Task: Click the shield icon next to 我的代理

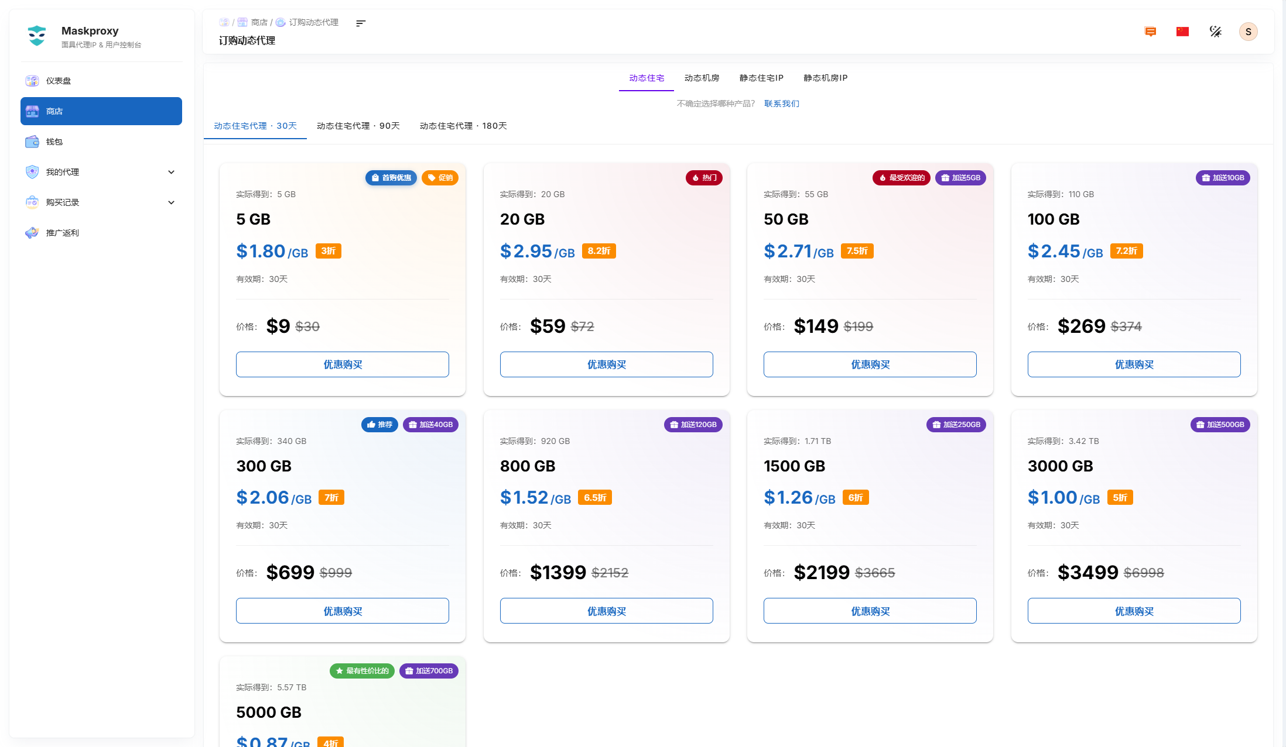Action: [x=32, y=172]
